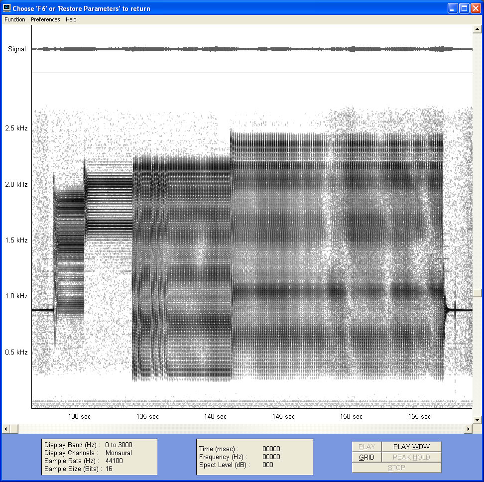This screenshot has height=482, width=484.
Task: Click the vertical scrollbar thumb
Action: [477, 293]
